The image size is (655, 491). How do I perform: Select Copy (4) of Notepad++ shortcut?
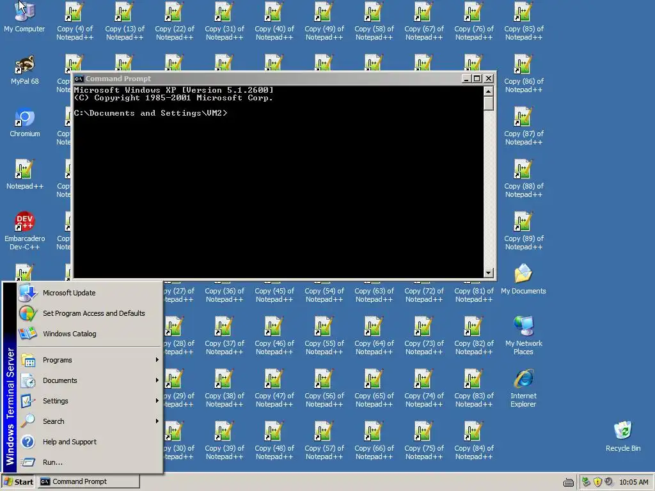point(74,22)
